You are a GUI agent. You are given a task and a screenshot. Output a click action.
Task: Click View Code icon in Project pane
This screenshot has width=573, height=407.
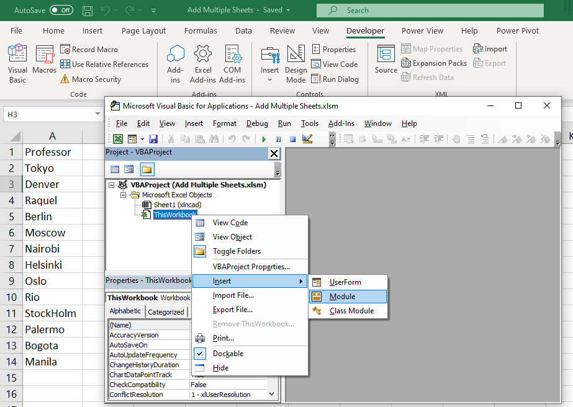(115, 169)
